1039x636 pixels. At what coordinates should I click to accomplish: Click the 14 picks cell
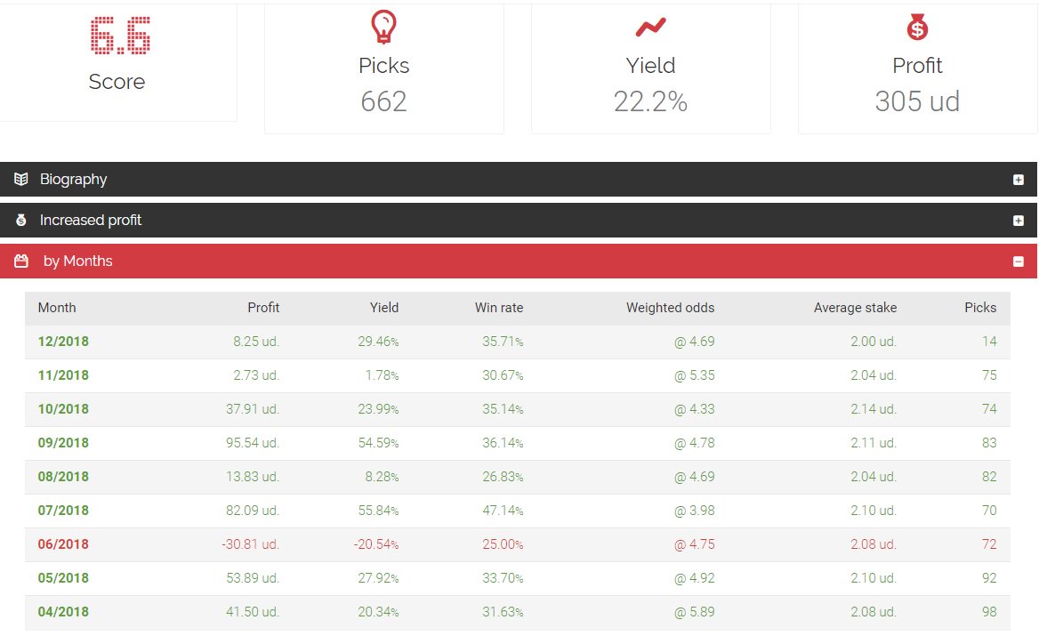(x=989, y=342)
